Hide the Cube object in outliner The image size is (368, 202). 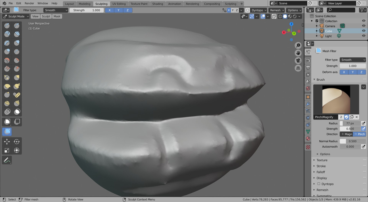click(x=364, y=31)
